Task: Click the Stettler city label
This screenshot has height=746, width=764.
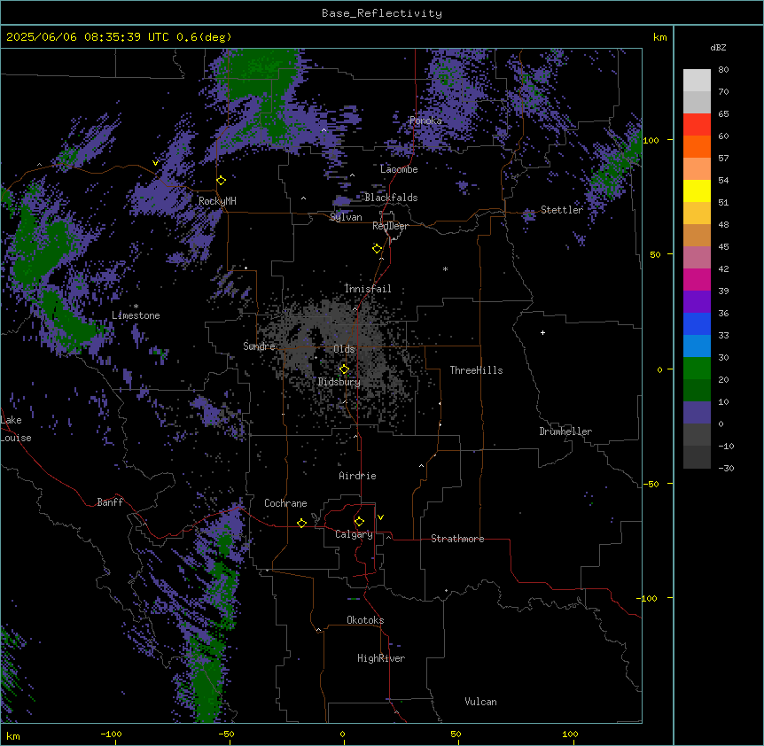Action: click(562, 210)
